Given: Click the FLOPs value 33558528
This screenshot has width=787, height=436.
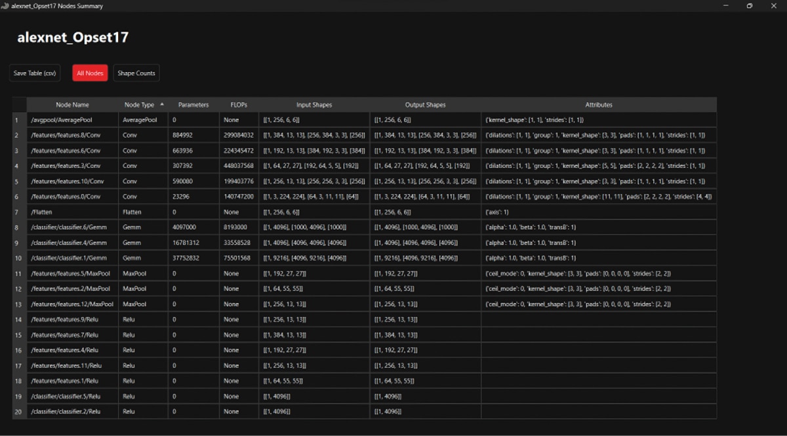Looking at the screenshot, I should tap(237, 243).
